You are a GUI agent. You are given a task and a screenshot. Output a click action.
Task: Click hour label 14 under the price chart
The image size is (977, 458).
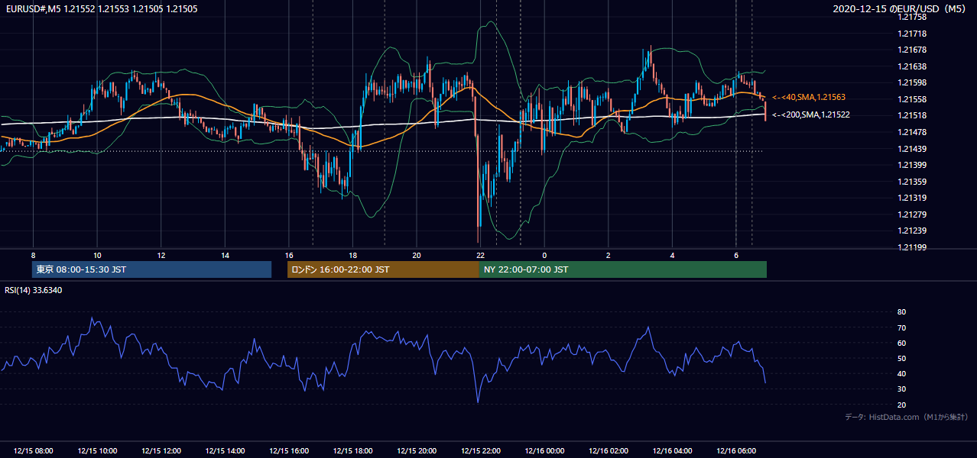point(225,255)
